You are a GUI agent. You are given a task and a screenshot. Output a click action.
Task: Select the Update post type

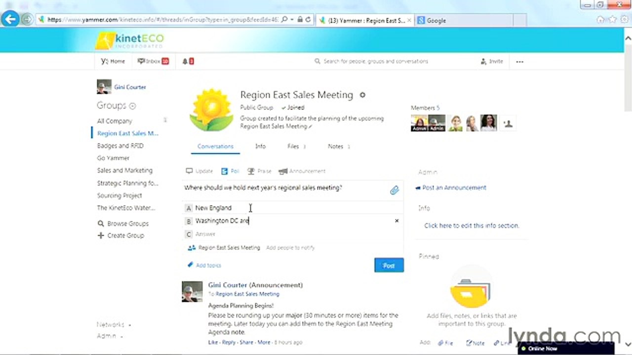(x=199, y=171)
